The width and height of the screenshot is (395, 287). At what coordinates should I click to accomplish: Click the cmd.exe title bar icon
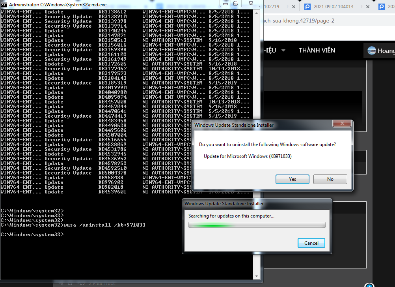coord(4,4)
